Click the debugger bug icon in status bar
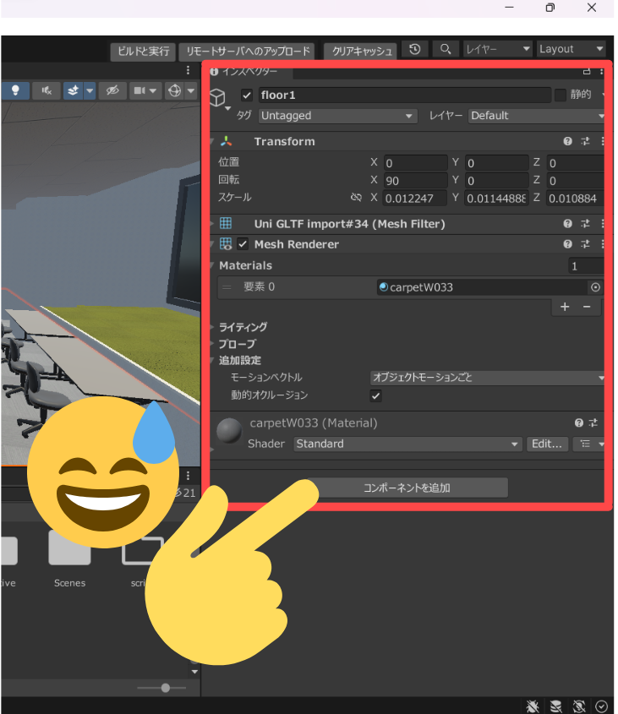 [x=533, y=706]
